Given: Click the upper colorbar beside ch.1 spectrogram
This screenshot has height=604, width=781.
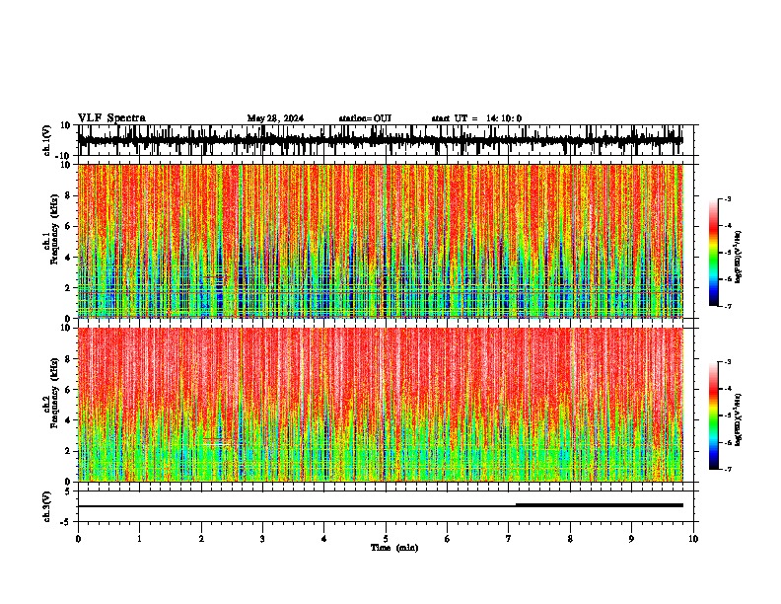Looking at the screenshot, I should [713, 252].
